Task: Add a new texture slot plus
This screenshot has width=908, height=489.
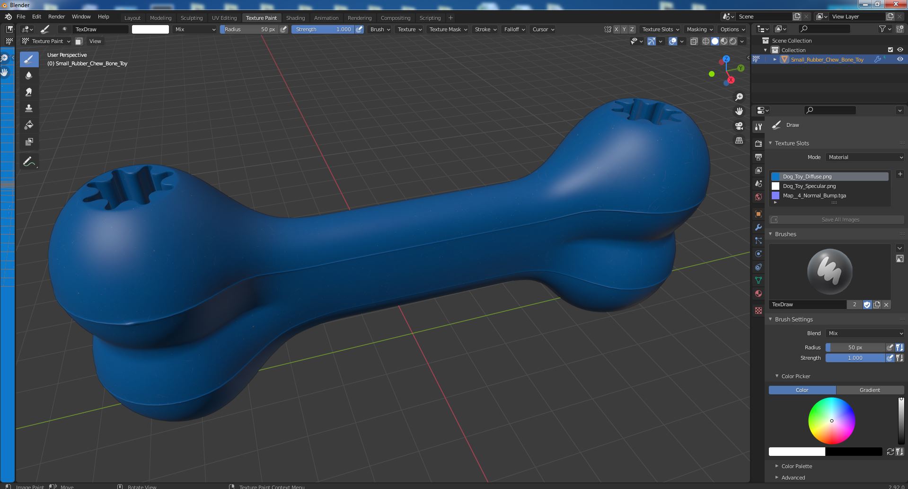Action: 900,174
